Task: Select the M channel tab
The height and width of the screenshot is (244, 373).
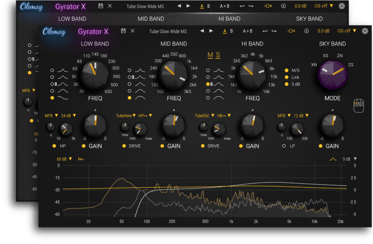Action: [x=210, y=55]
